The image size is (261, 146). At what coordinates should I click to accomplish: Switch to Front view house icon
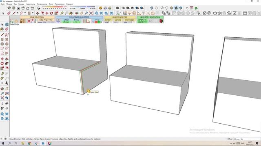pyautogui.click(x=18, y=8)
